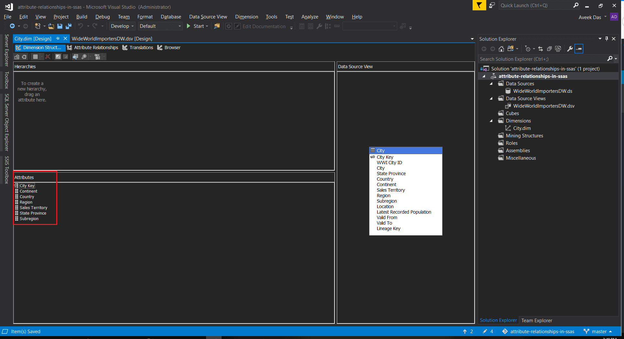The image size is (624, 339).
Task: Toggle auto-hide pin for Solution Explorer
Action: pyautogui.click(x=607, y=39)
